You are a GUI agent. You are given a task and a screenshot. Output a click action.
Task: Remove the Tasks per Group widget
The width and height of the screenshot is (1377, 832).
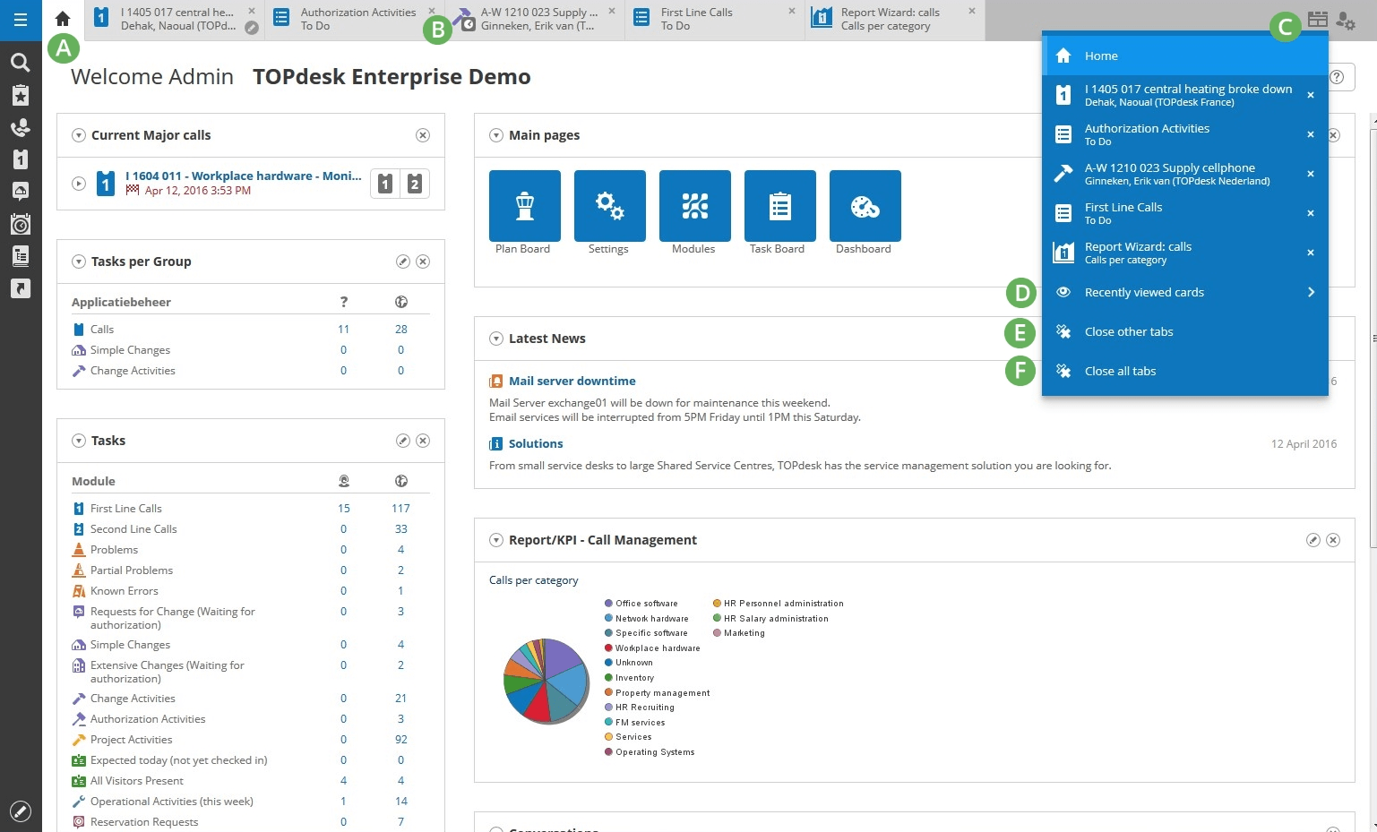coord(423,262)
